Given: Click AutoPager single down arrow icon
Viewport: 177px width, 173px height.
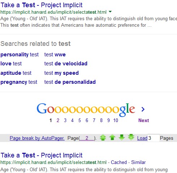Looking at the screenshot, I should 122,138.
